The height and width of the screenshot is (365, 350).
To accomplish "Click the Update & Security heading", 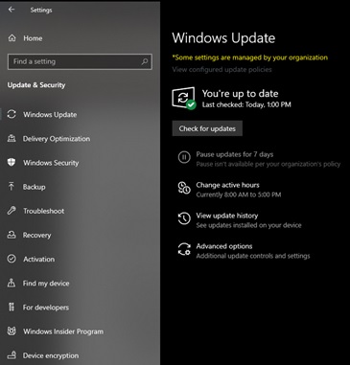I will (36, 85).
